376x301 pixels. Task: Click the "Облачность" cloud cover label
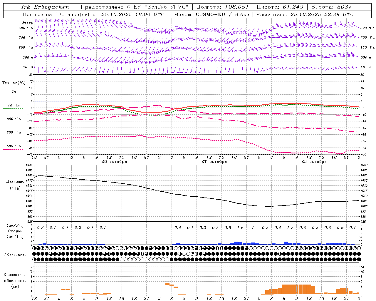pos(15,255)
